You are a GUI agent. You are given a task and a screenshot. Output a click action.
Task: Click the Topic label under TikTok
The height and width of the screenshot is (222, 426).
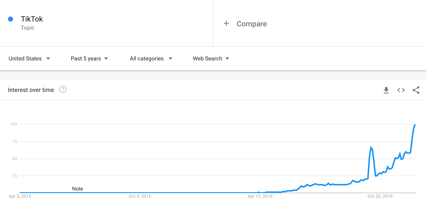(x=28, y=28)
